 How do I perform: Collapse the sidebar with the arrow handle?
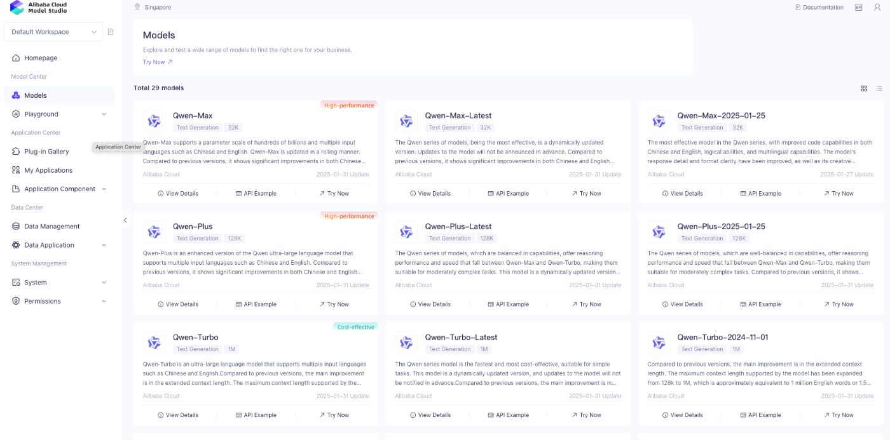(x=125, y=220)
